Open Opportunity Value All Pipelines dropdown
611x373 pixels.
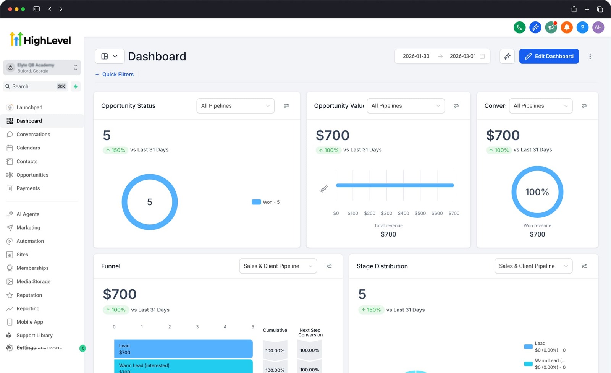406,106
